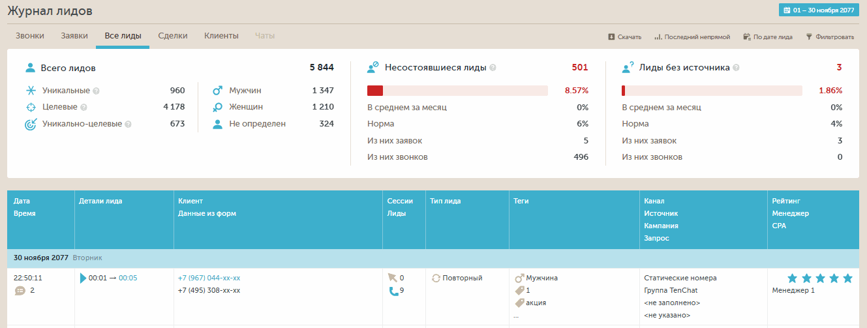
Task: Expand the hidden tags ellipsis
Action: pos(516,316)
